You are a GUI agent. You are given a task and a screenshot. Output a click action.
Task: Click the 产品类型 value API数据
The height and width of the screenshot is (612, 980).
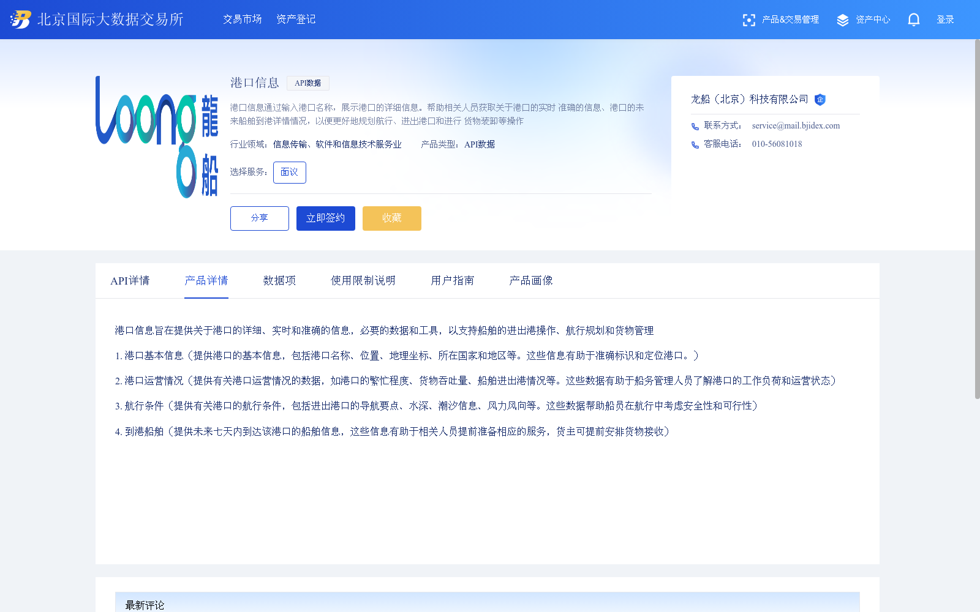point(480,144)
